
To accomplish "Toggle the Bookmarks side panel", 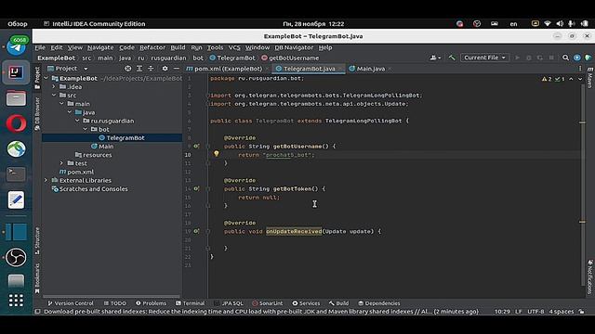I will 37,278.
